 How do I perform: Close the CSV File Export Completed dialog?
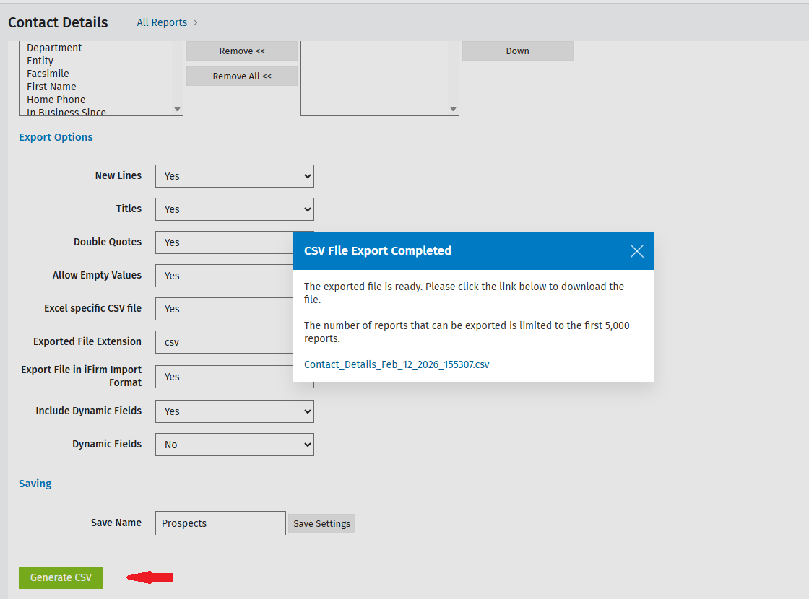pyautogui.click(x=636, y=251)
